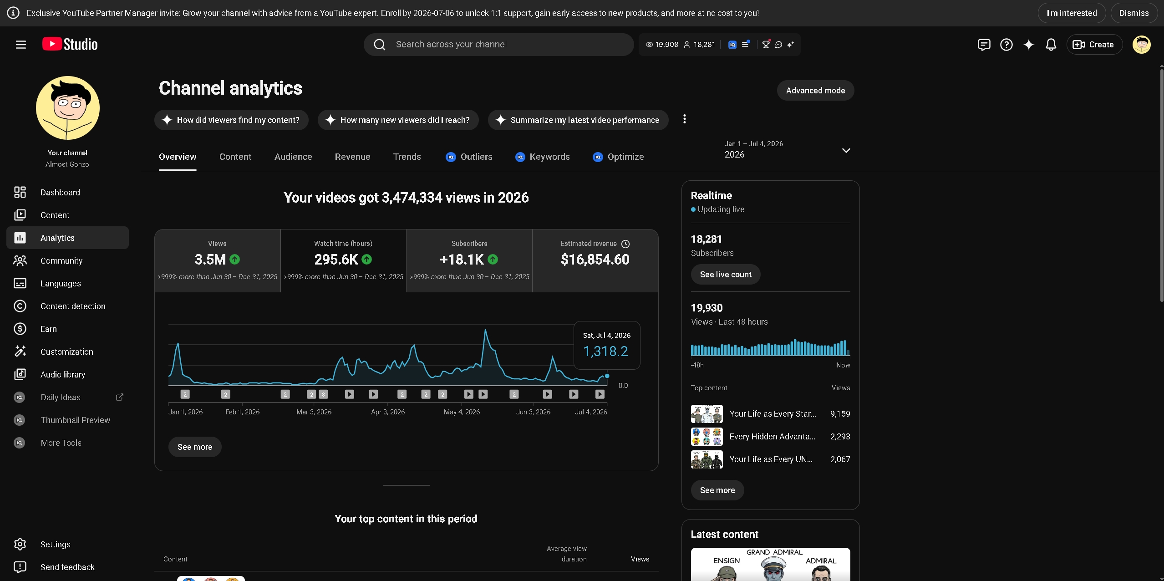
Task: Open the Outliers tab
Action: pos(469,157)
